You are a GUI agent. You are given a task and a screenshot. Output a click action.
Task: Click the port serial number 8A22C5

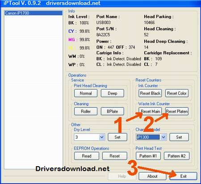pos(103,35)
